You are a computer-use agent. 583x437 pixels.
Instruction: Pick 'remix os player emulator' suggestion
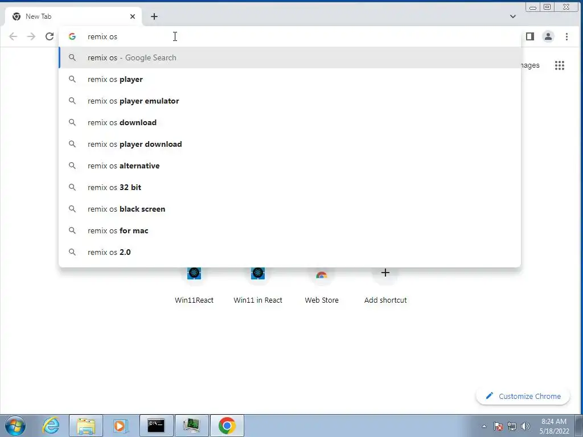coord(290,101)
